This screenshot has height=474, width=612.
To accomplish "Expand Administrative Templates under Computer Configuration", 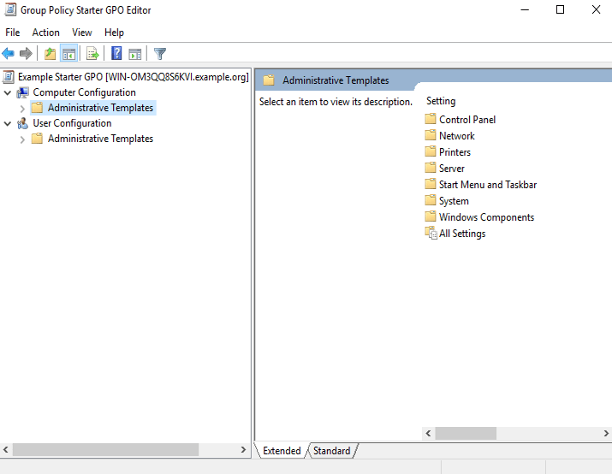I will (x=22, y=108).
